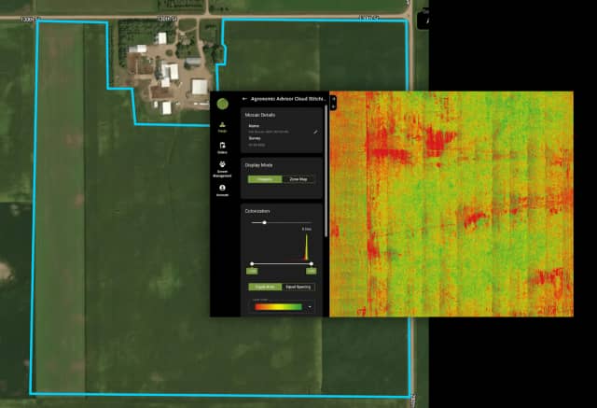Open the Account section in sidebar

(222, 190)
